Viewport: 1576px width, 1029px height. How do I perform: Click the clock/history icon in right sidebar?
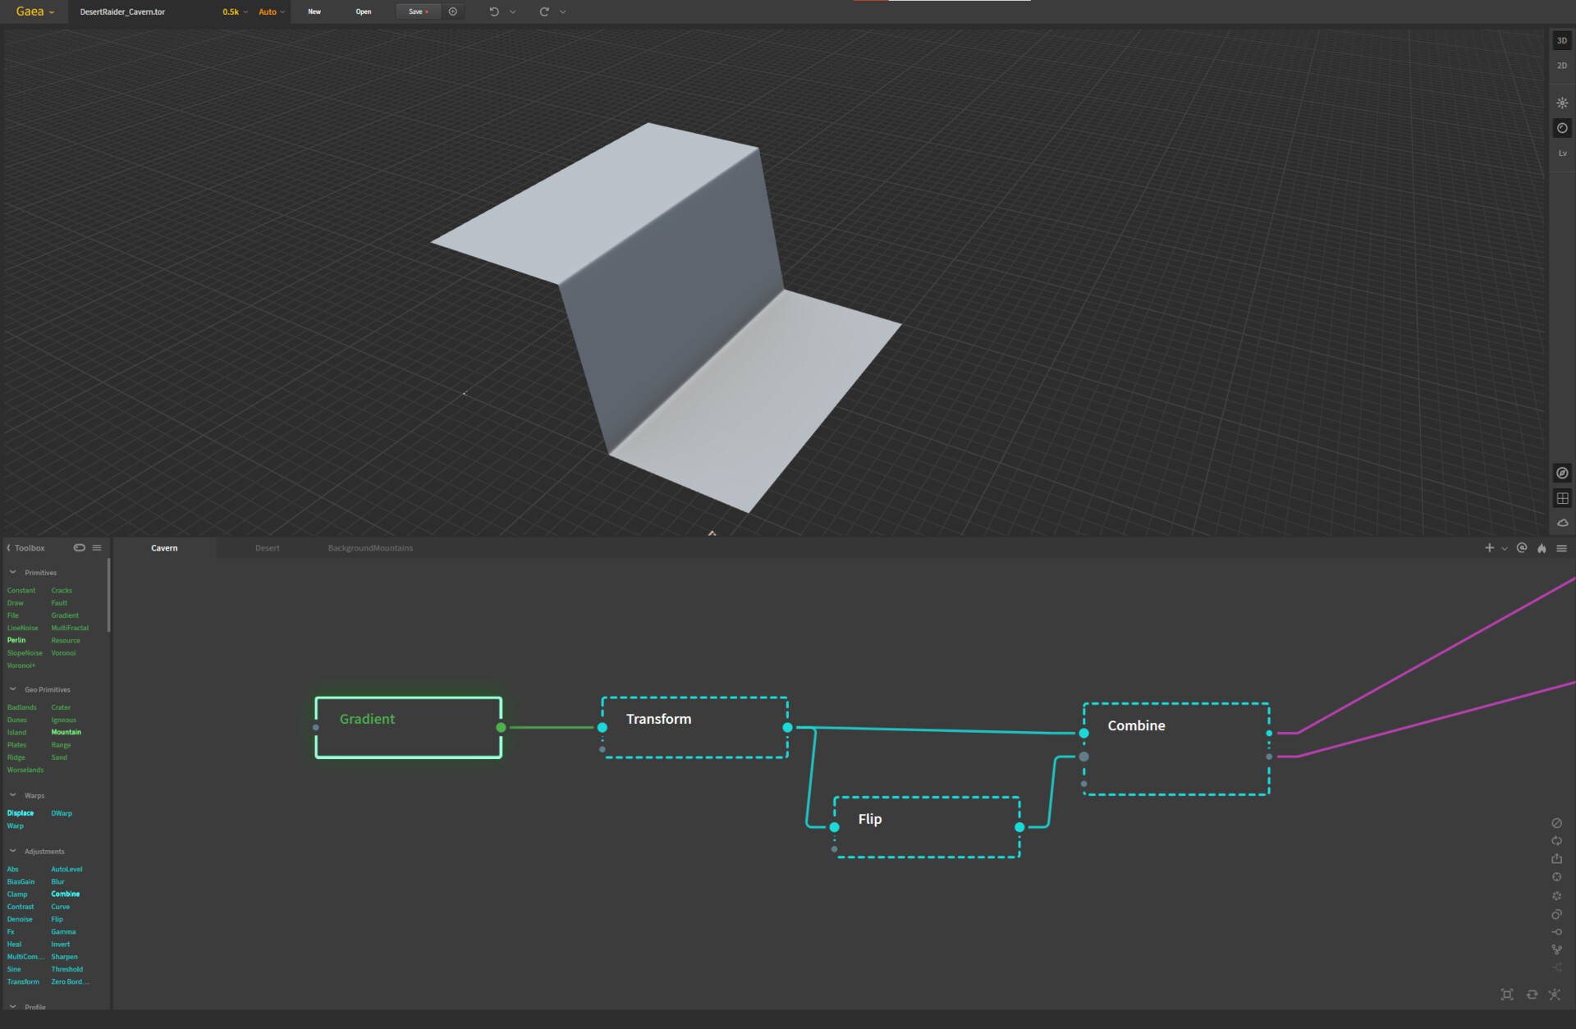(x=1562, y=128)
